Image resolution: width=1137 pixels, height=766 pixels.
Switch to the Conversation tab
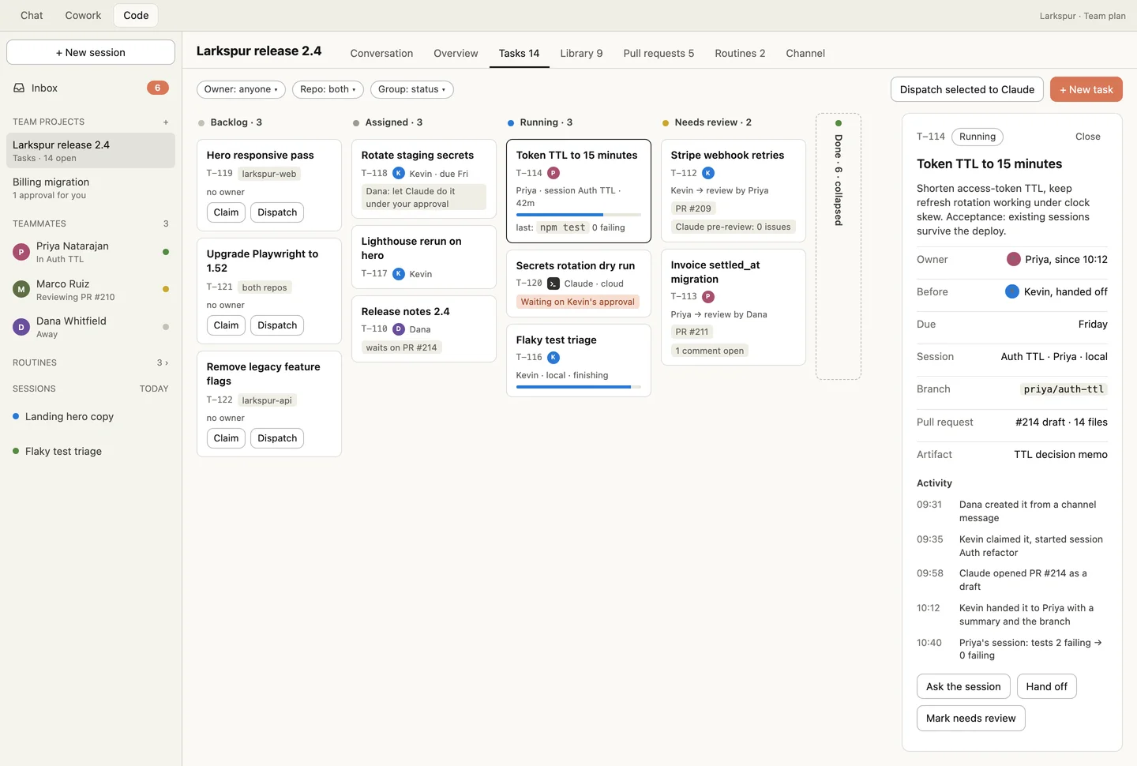[381, 54]
